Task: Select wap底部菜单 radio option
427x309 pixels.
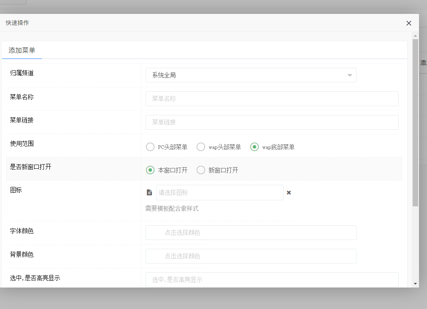Action: tap(254, 147)
